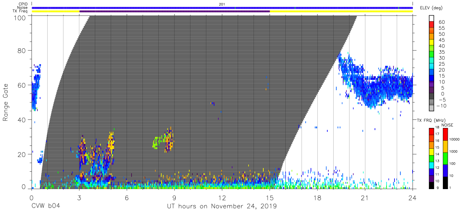Click the blue Noise bar above the plot
464x214 pixels.
(x=222, y=8)
